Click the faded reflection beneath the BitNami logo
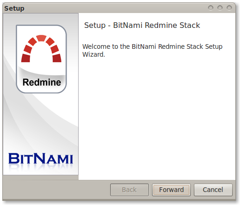 [40, 168]
